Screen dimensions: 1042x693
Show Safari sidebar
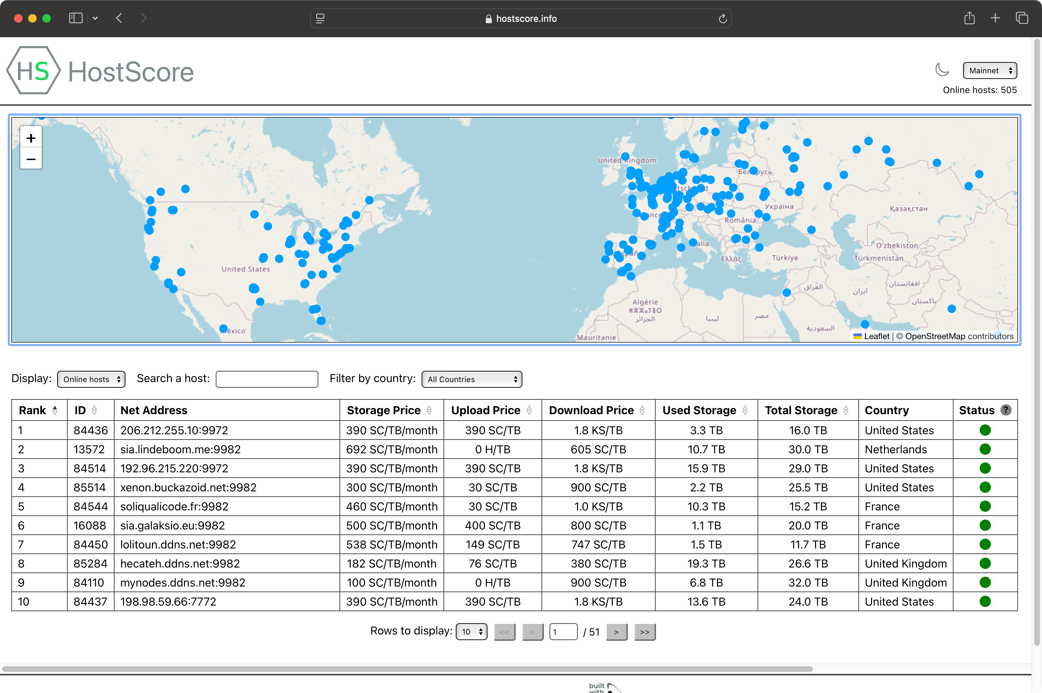pos(75,18)
